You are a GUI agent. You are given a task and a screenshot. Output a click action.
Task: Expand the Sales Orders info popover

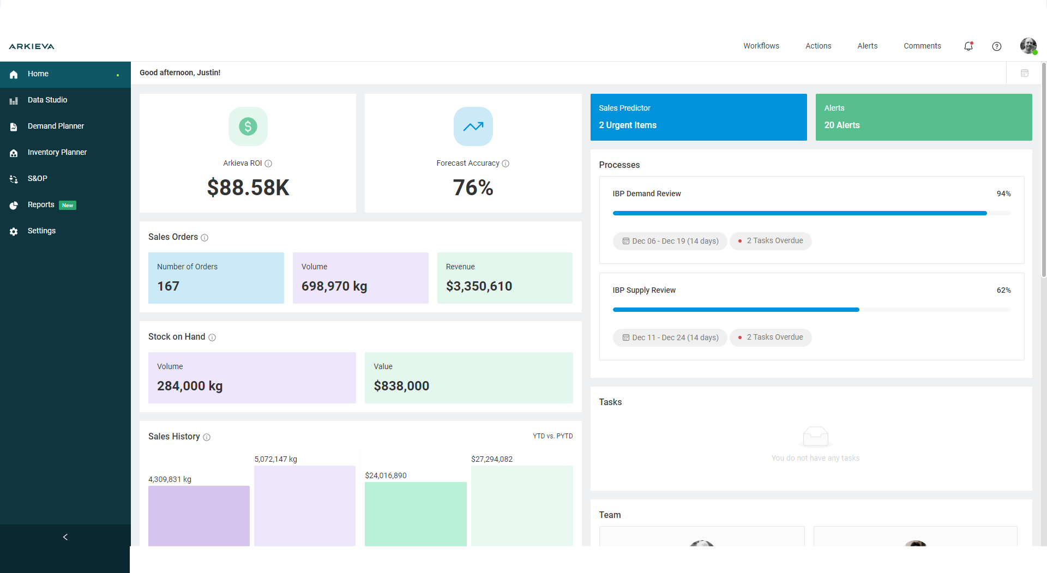204,238
